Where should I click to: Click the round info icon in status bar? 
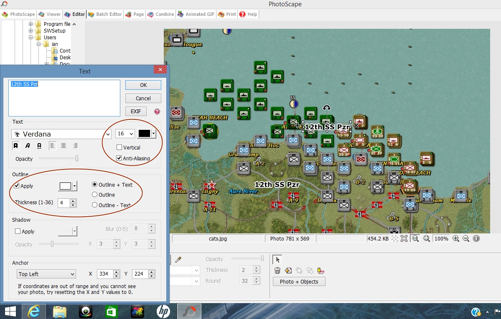[x=476, y=238]
